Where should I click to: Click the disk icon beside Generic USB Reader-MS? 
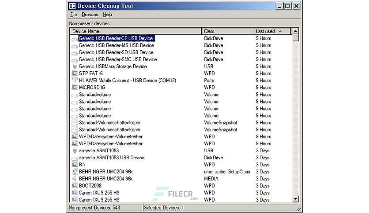75,46
